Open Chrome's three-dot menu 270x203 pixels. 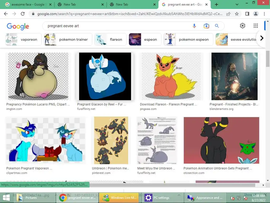(264, 14)
